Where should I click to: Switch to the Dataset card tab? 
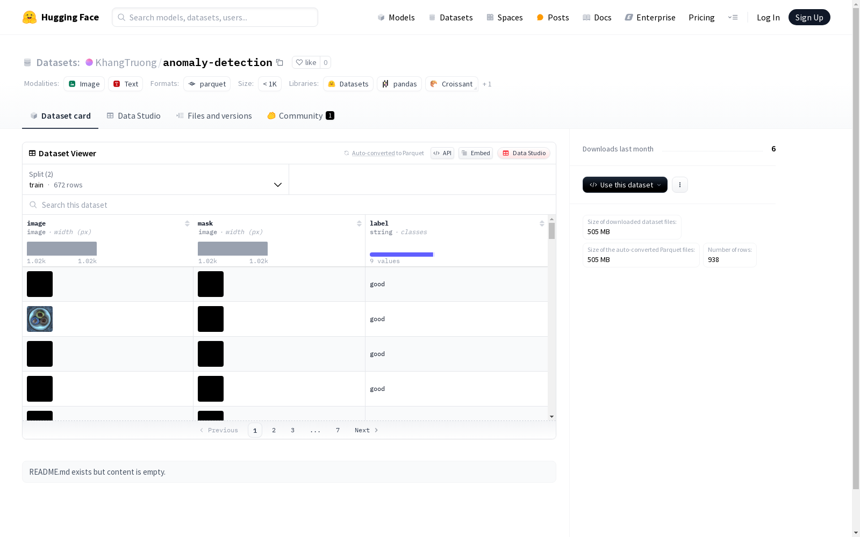pos(60,115)
